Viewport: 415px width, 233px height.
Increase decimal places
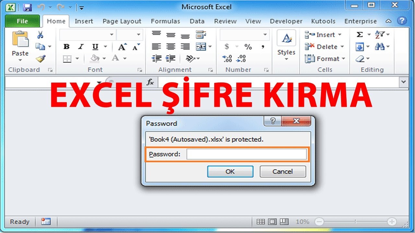(227, 59)
